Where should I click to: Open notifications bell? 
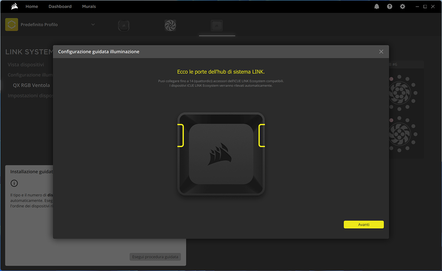pyautogui.click(x=377, y=7)
